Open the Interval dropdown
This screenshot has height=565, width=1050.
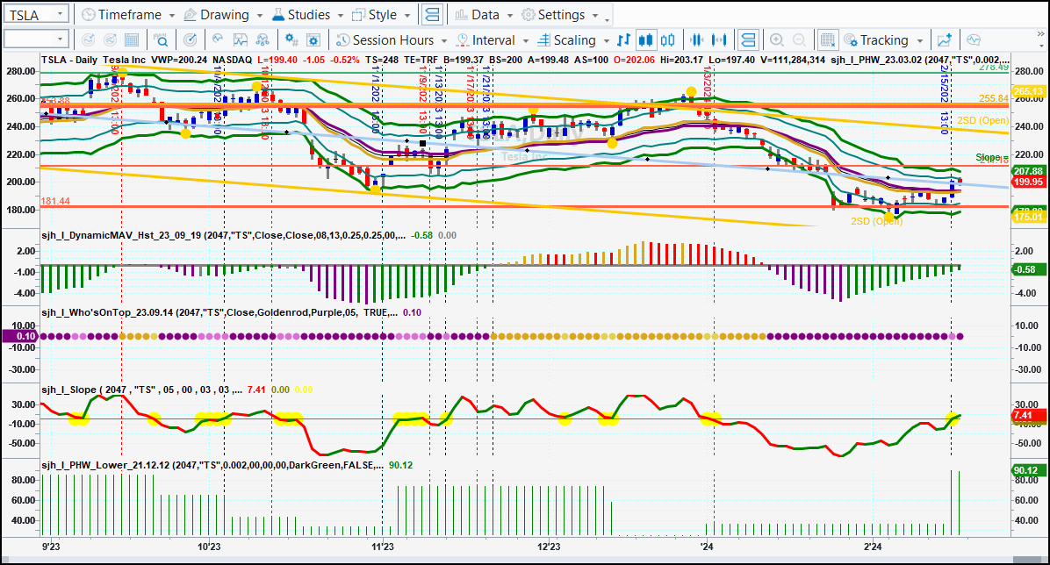click(493, 40)
